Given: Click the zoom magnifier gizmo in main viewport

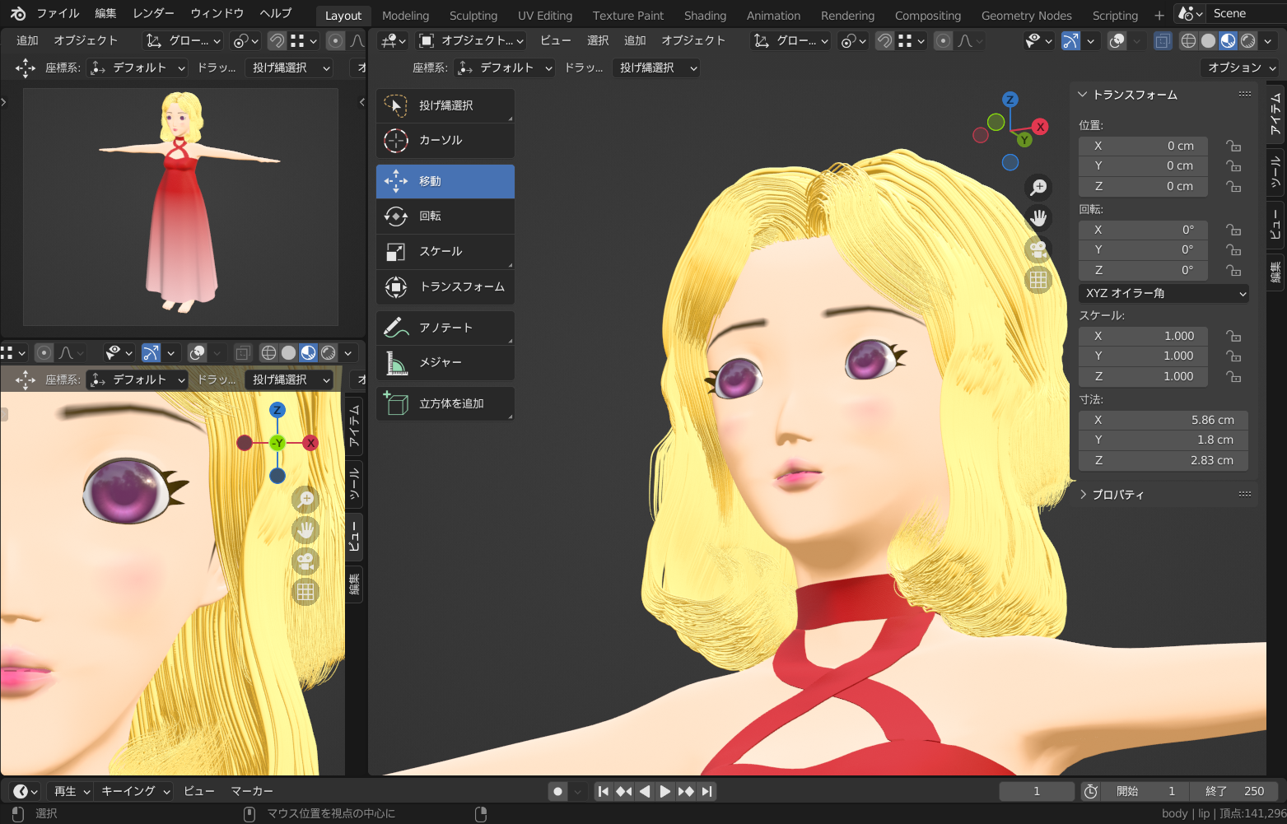Looking at the screenshot, I should (x=1038, y=187).
